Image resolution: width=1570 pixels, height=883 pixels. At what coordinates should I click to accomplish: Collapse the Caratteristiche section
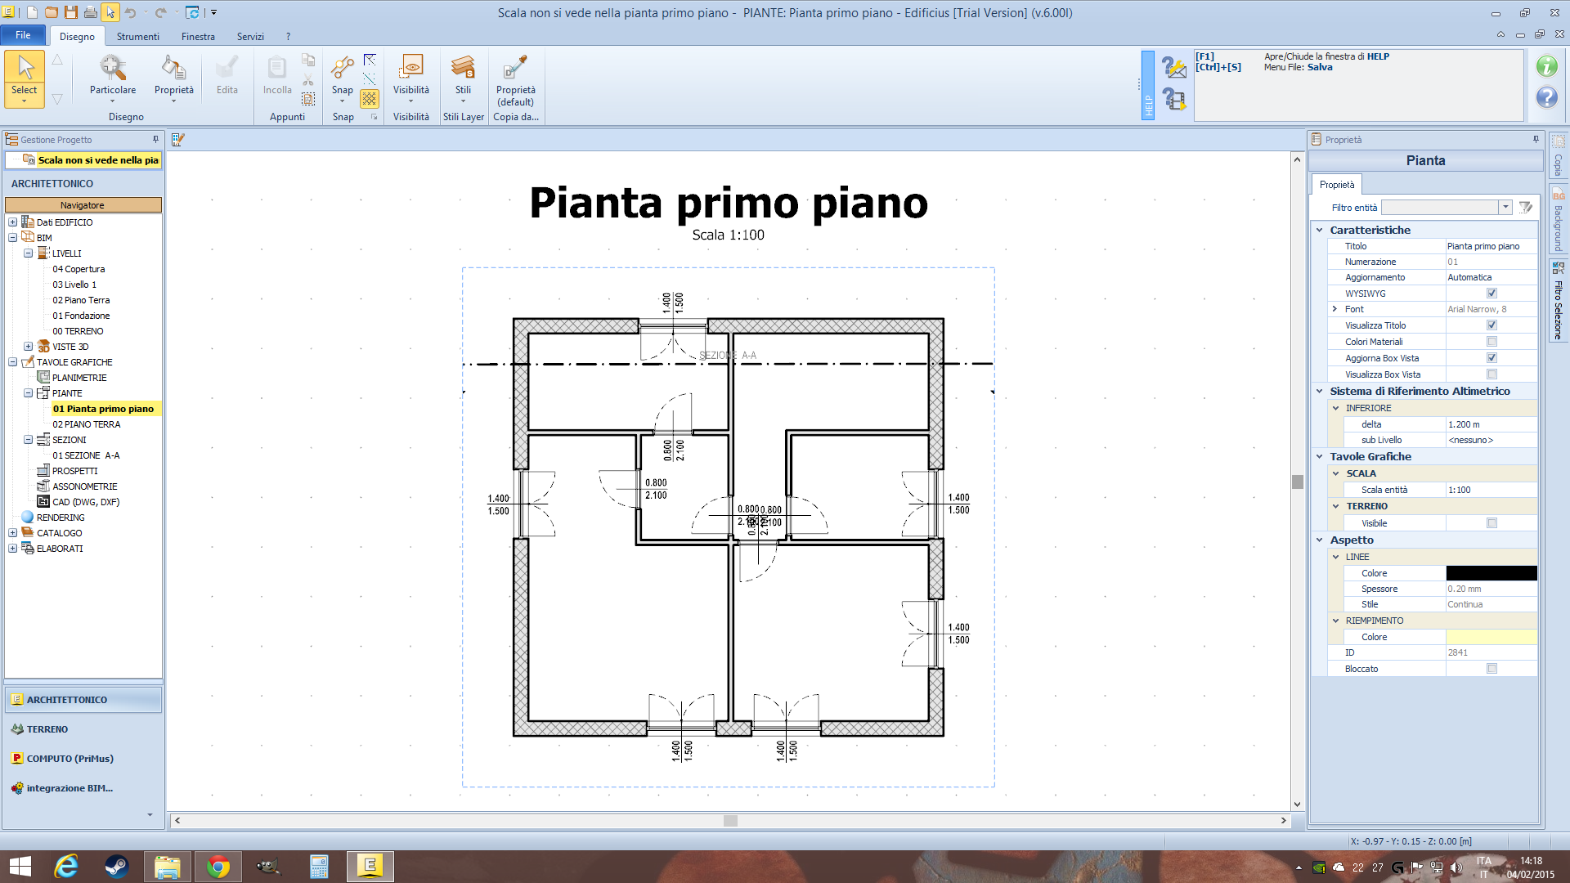pos(1319,231)
